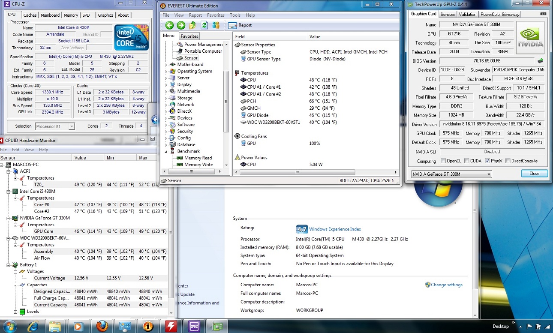Open the Processor #1 selection dropdown
The image size is (553, 333).
(x=55, y=126)
